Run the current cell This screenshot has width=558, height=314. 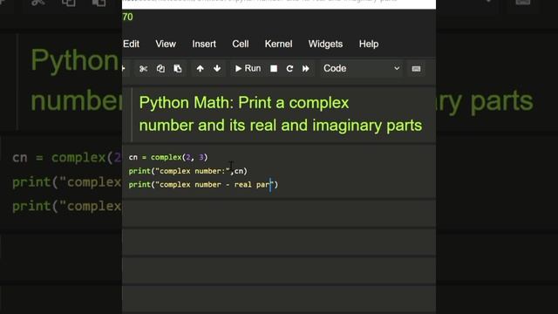coord(248,68)
